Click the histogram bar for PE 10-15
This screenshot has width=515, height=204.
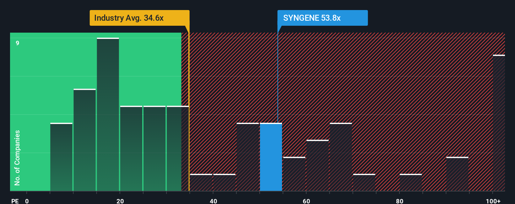coord(85,140)
